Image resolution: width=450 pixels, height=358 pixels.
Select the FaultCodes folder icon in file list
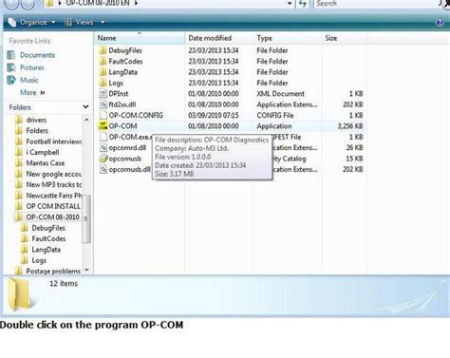point(103,62)
